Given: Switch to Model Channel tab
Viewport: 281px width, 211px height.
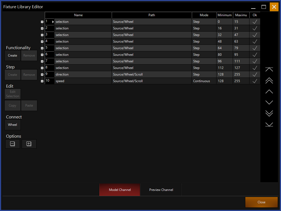Looking at the screenshot, I should click(x=120, y=190).
